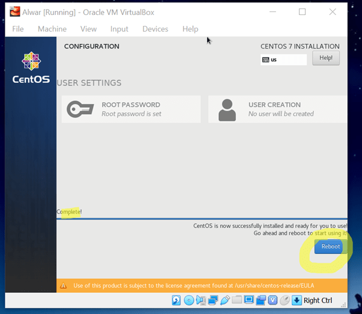Image resolution: width=362 pixels, height=314 pixels.
Task: Open the optical disc drive status icon
Action: coord(188,300)
